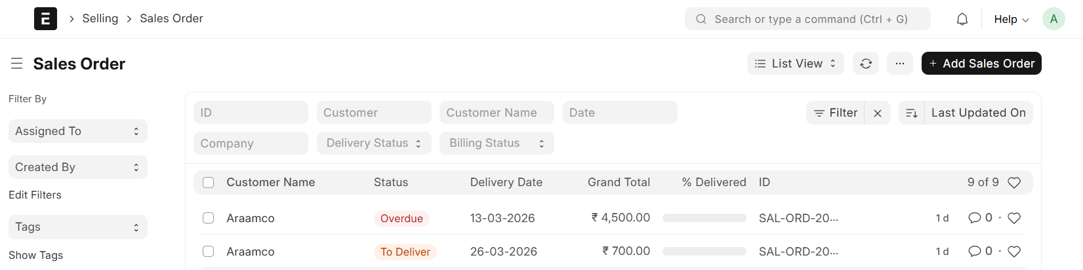The height and width of the screenshot is (270, 1083).
Task: Open the Billing Status dropdown
Action: click(x=497, y=144)
